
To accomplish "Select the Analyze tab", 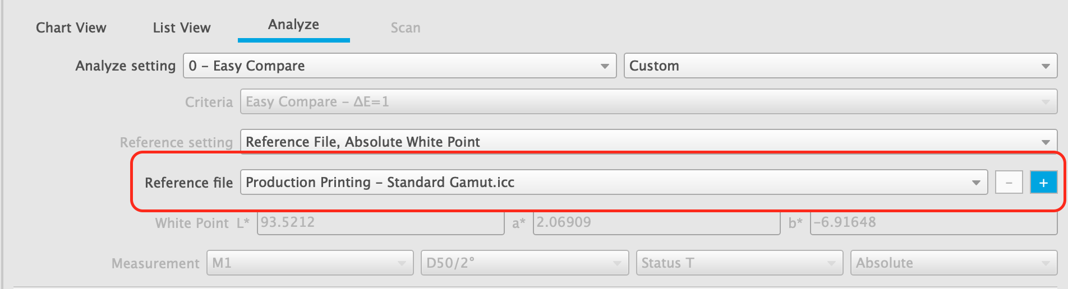I will [294, 25].
